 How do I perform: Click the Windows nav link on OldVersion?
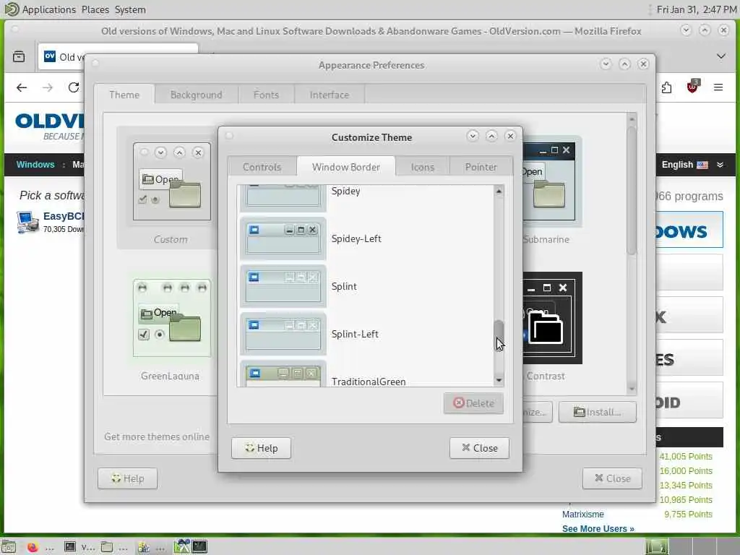click(35, 165)
